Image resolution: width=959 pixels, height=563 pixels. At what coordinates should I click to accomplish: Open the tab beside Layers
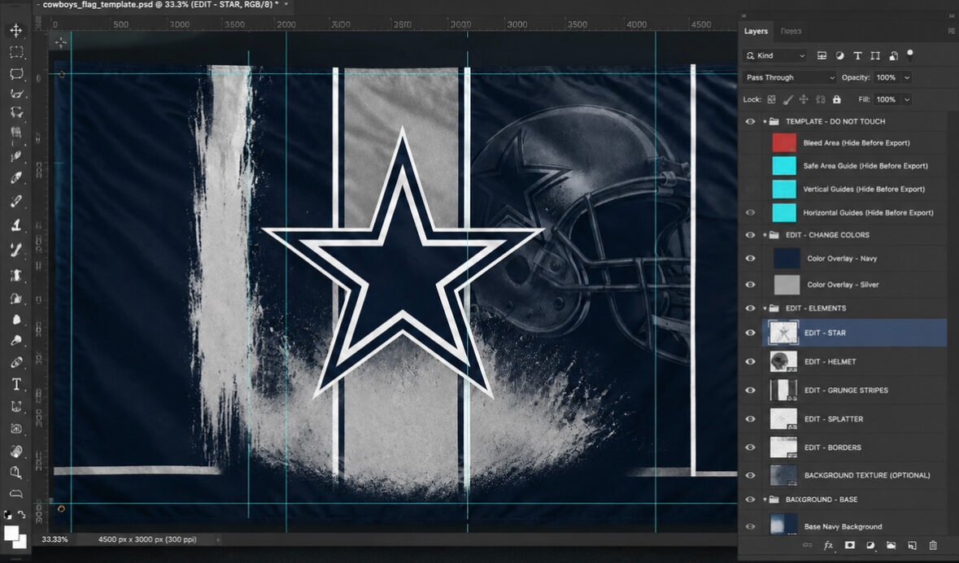pyautogui.click(x=791, y=31)
